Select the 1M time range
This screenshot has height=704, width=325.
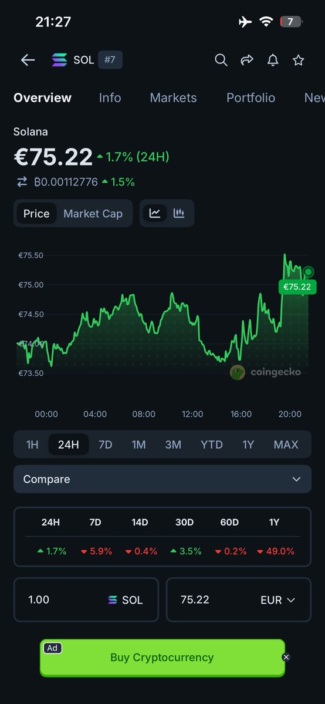[138, 444]
